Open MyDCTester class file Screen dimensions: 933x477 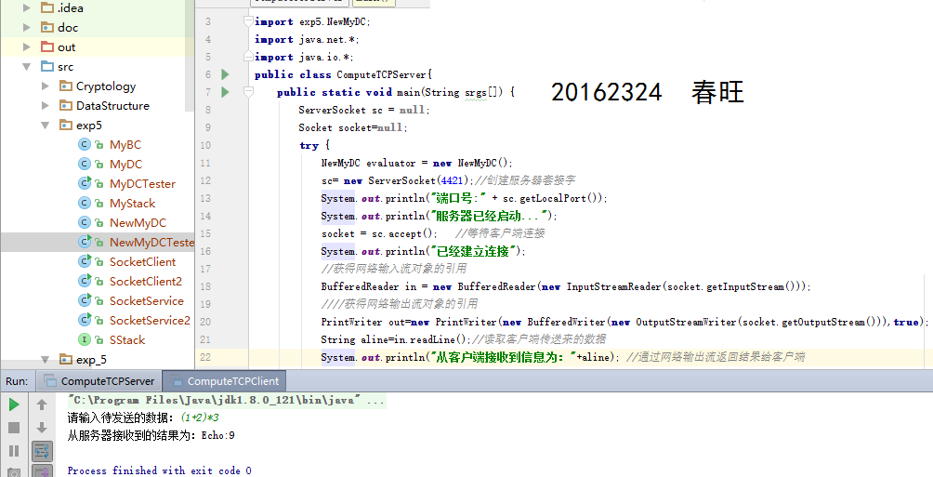click(142, 184)
